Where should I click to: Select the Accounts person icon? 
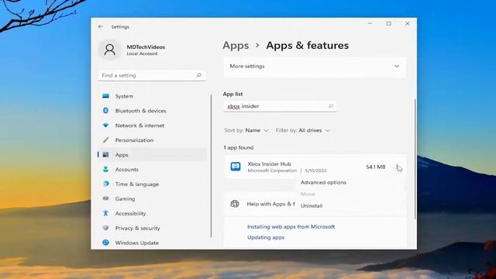[x=105, y=169]
